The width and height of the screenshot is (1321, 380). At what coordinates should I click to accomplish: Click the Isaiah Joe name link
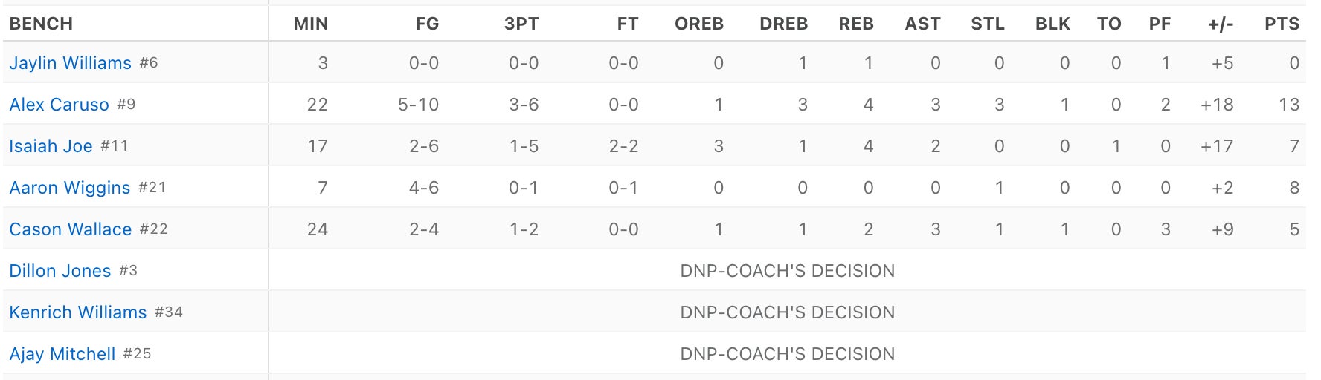pos(51,146)
